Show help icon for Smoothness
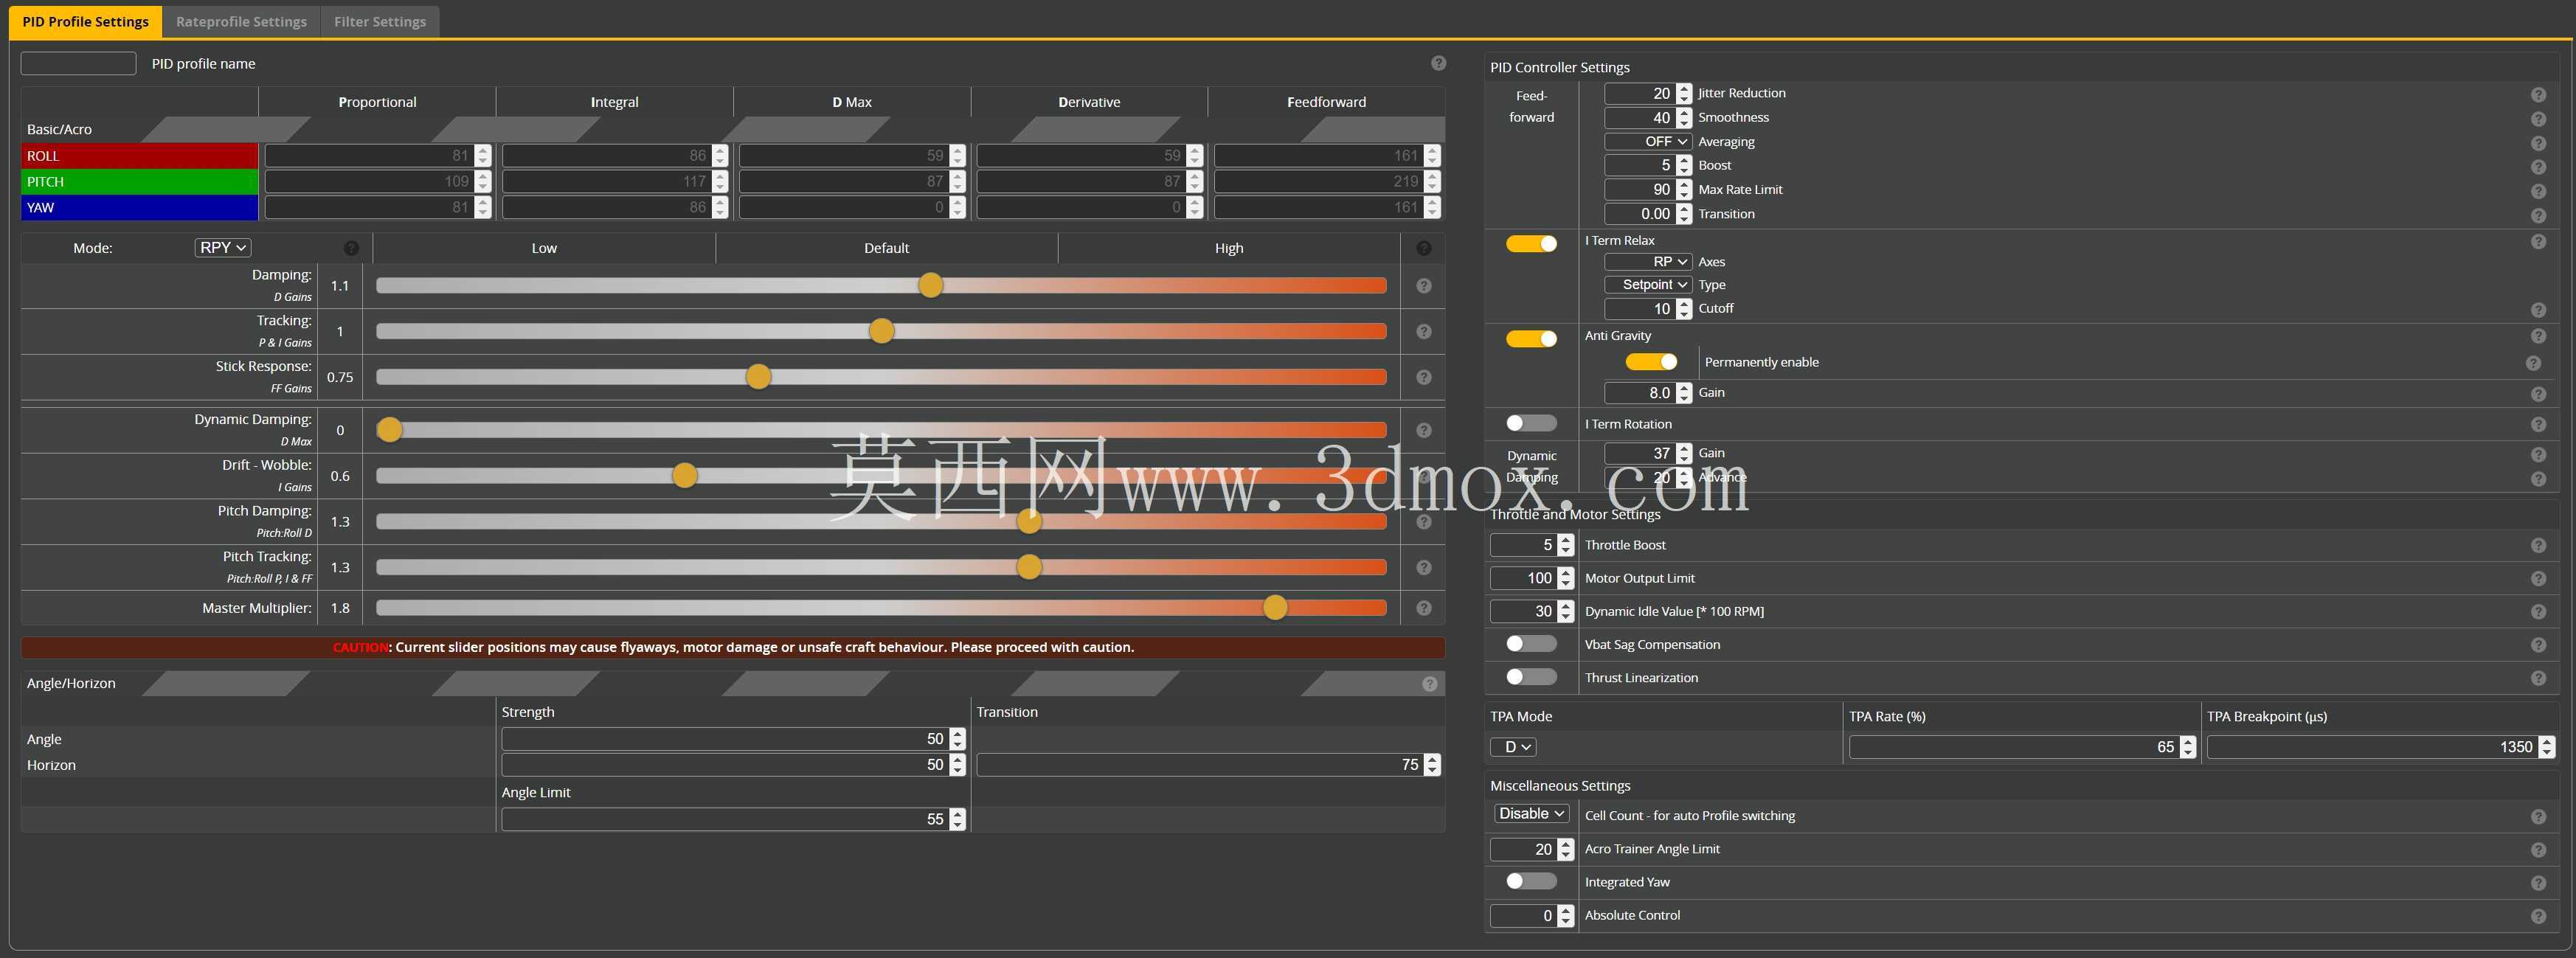This screenshot has width=2576, height=958. coord(2538,119)
